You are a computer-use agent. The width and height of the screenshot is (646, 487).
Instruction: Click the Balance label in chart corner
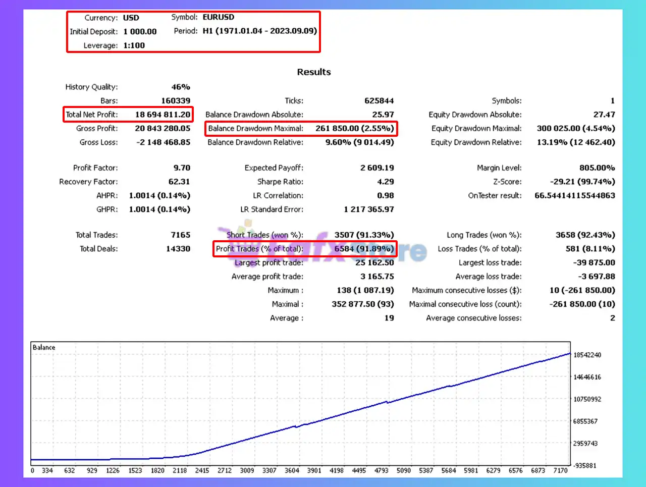coord(44,348)
